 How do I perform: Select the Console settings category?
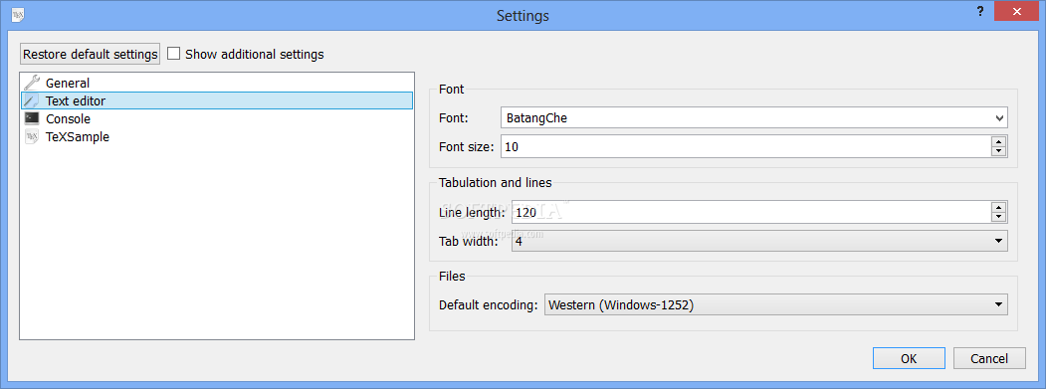point(217,118)
